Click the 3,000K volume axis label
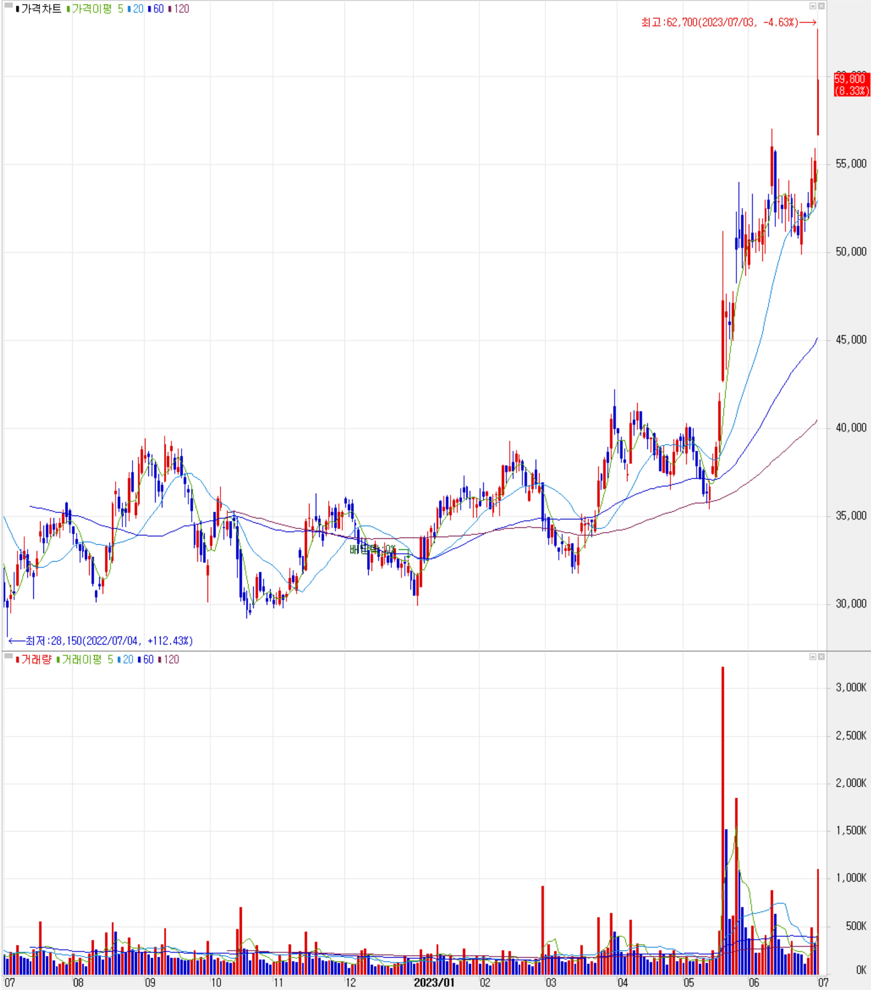Viewport: 871px width, 990px height. tap(851, 687)
